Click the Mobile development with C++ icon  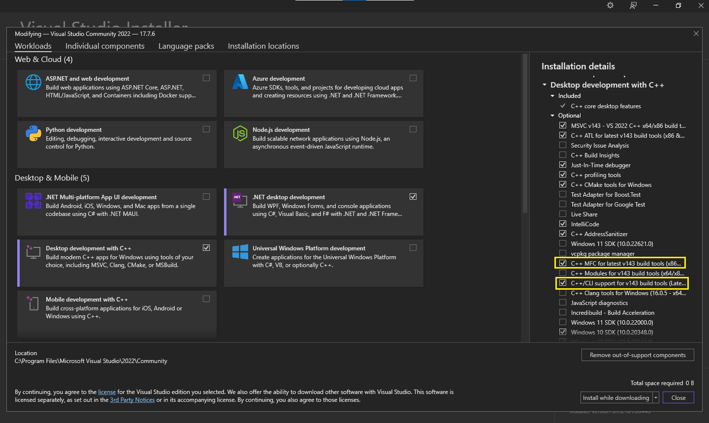tap(33, 303)
